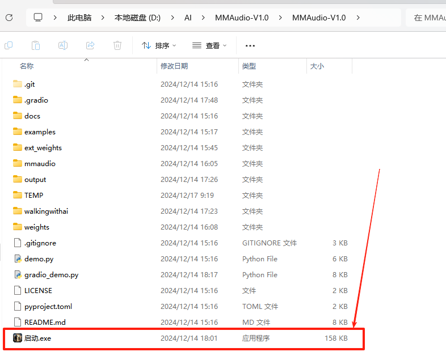Screen dimensions: 446x356
Task: Select the mmaudio folder icon
Action: point(18,163)
